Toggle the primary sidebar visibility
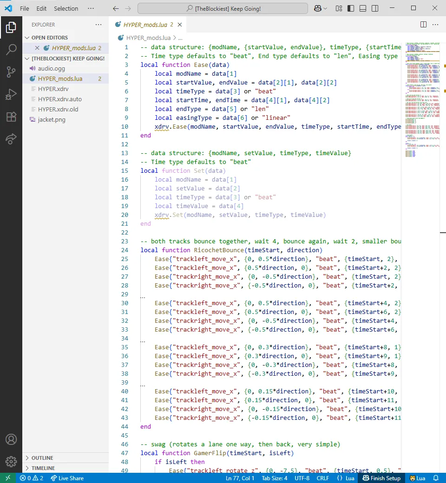 [350, 8]
